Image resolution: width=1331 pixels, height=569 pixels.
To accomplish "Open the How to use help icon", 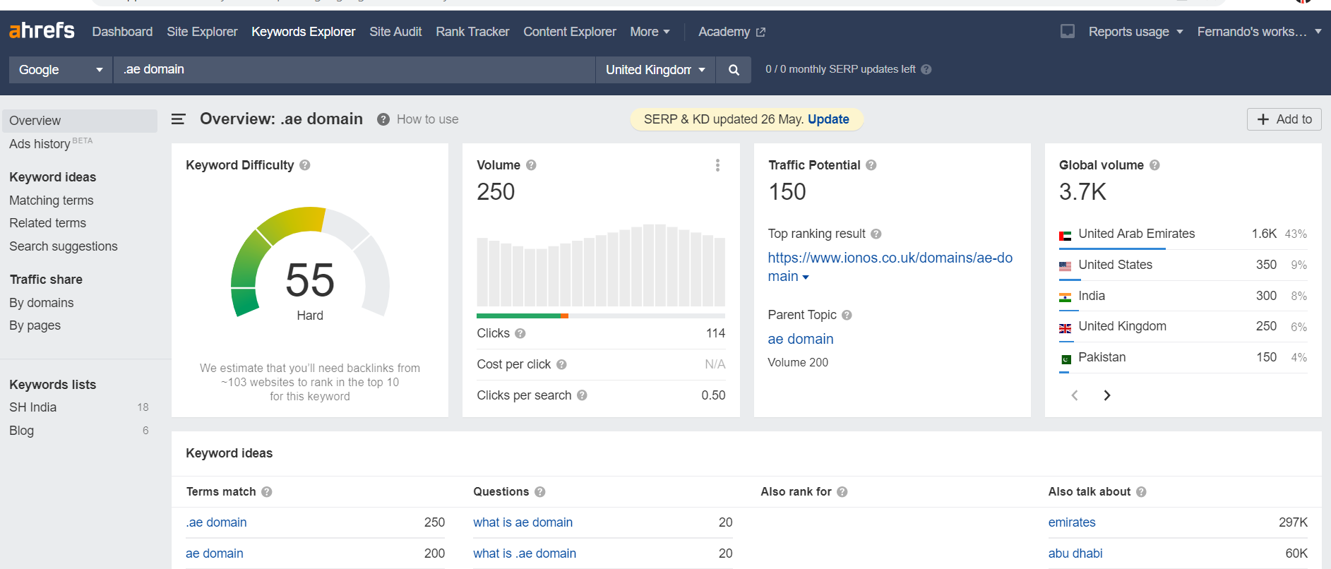I will [383, 119].
